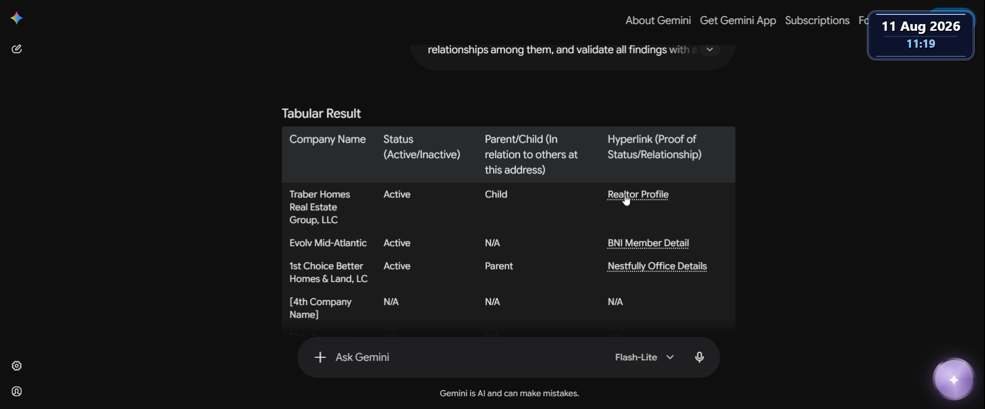Start a new chat with the compose icon

(17, 49)
